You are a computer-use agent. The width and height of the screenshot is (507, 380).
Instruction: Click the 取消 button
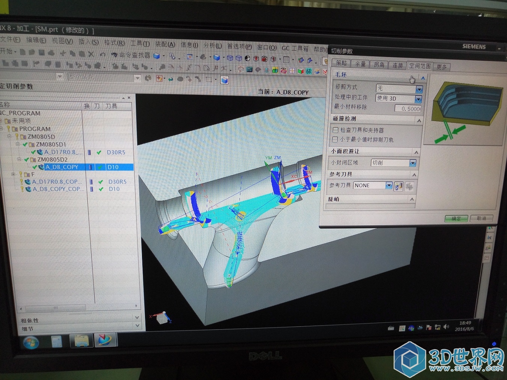pyautogui.click(x=481, y=218)
